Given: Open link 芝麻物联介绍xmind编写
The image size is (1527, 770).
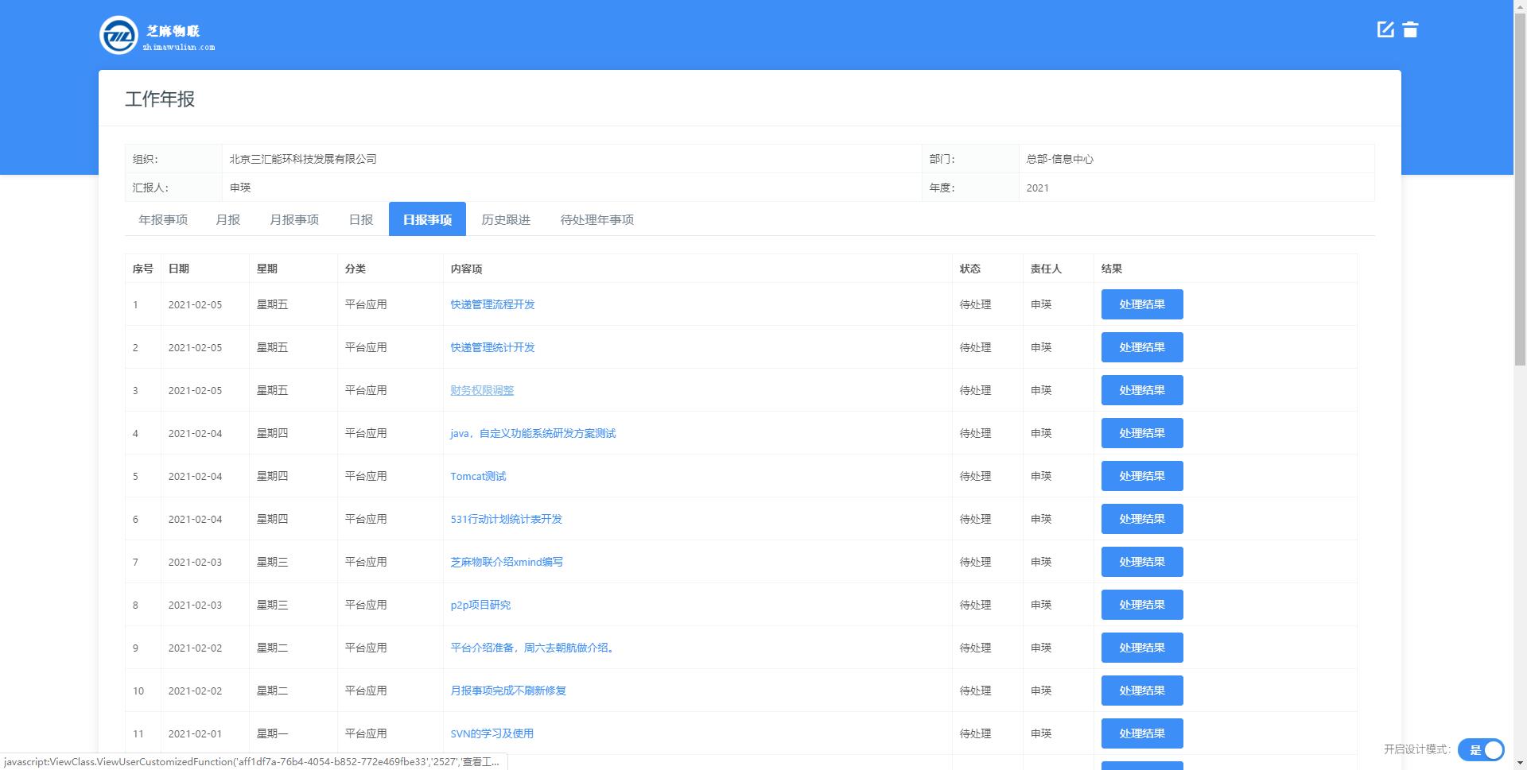Looking at the screenshot, I should [x=507, y=562].
